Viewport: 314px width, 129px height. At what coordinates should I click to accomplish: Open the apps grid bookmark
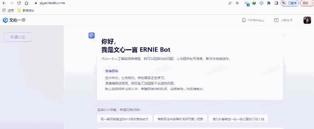click(x=8, y=10)
